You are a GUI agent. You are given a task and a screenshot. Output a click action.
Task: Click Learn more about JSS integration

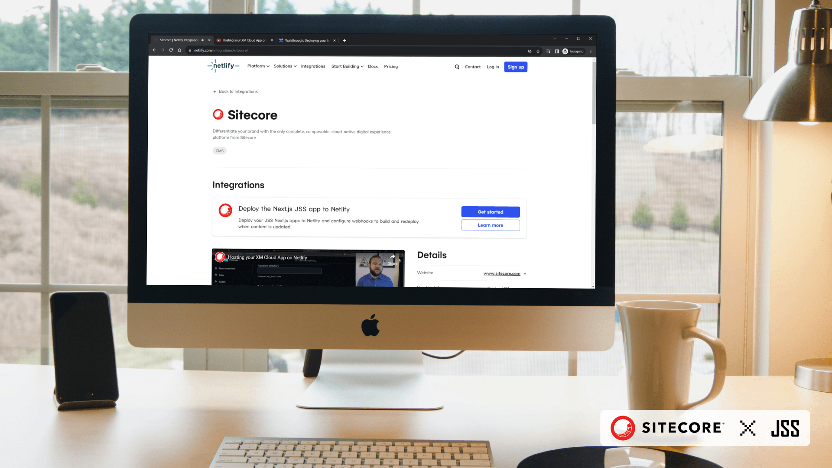click(x=490, y=224)
